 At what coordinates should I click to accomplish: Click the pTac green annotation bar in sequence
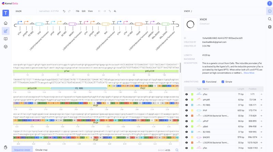point(67,71)
